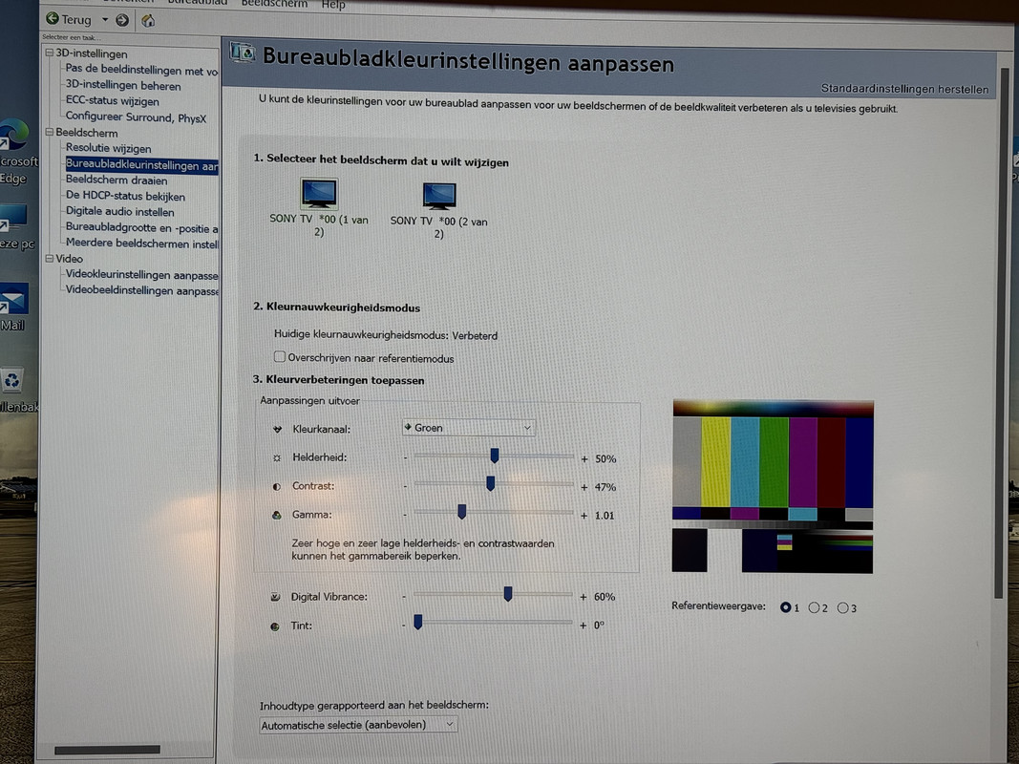The height and width of the screenshot is (764, 1019).
Task: Collapse the Video tree node
Action: (49, 258)
